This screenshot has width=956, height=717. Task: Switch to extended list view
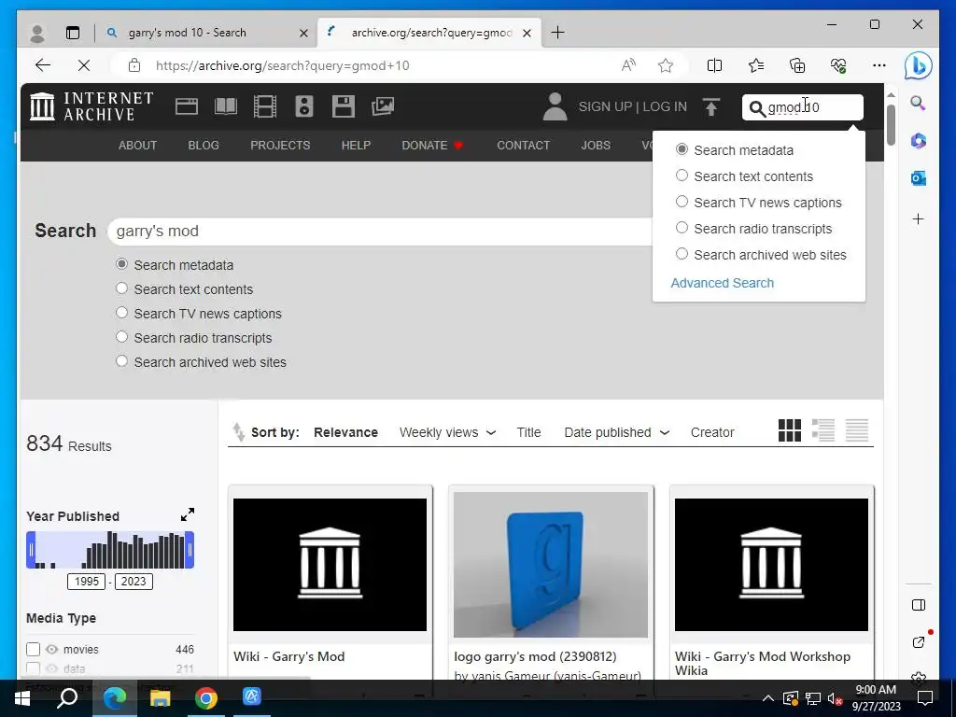pyautogui.click(x=823, y=430)
